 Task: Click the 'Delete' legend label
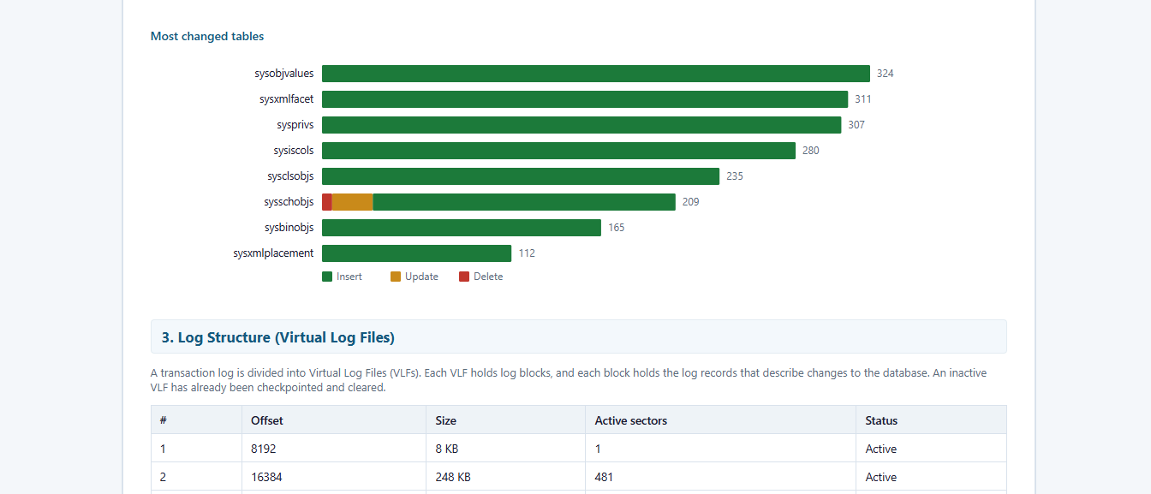tap(488, 277)
